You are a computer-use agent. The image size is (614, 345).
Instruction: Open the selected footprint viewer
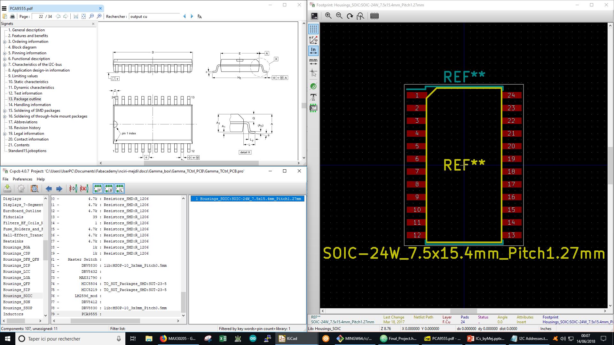click(x=35, y=188)
